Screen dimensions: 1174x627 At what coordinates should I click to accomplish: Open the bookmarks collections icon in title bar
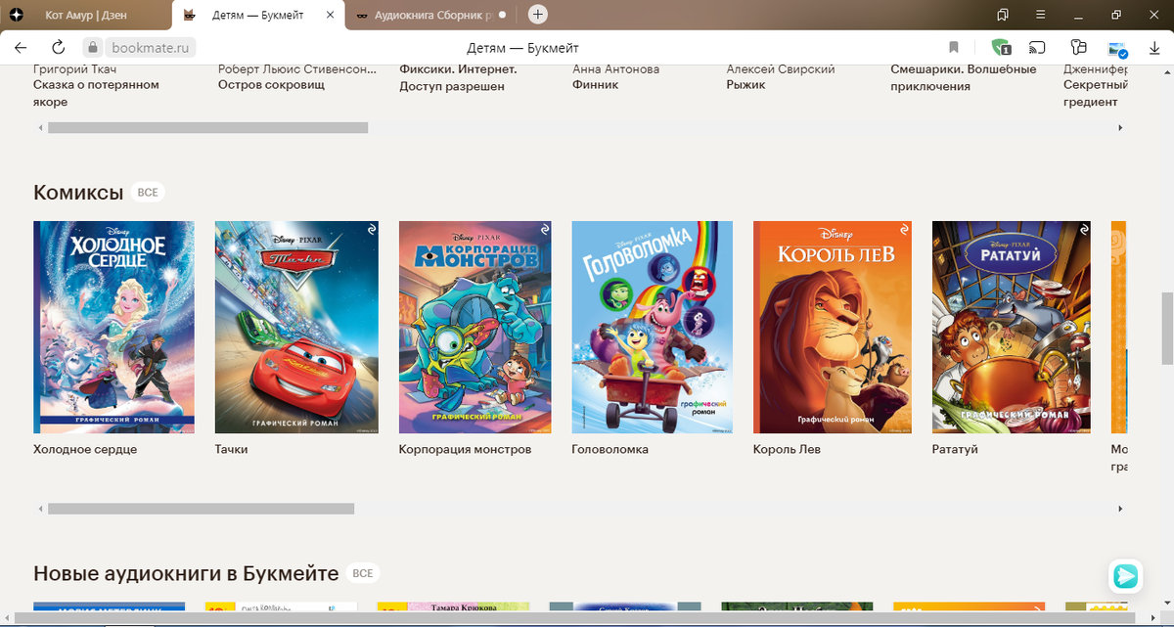[1003, 15]
